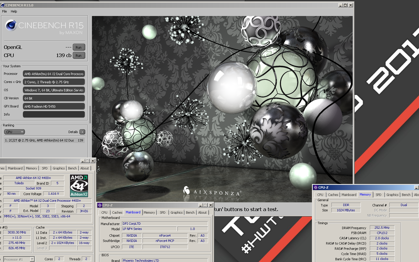Viewport: 419px width, 262px height.
Task: Minimize the Cinebench window
Action: (x=340, y=5)
